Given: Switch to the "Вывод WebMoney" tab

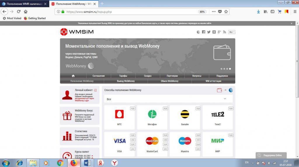Looking at the screenshot, I should pos(126,81).
